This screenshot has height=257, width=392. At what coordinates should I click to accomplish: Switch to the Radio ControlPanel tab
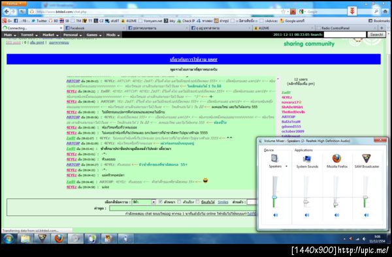pos(346,28)
